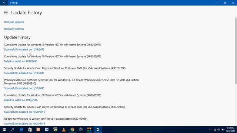Viewport: 237px width, 133px height.
Task: Restore down the Settings window
Action: 225,3
